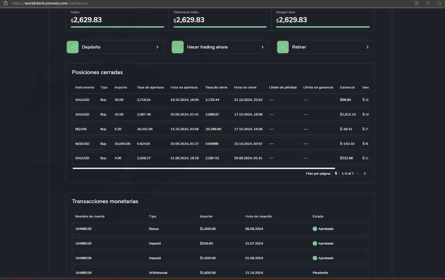
Task: Click the green Depósito icon
Action: coord(73,47)
